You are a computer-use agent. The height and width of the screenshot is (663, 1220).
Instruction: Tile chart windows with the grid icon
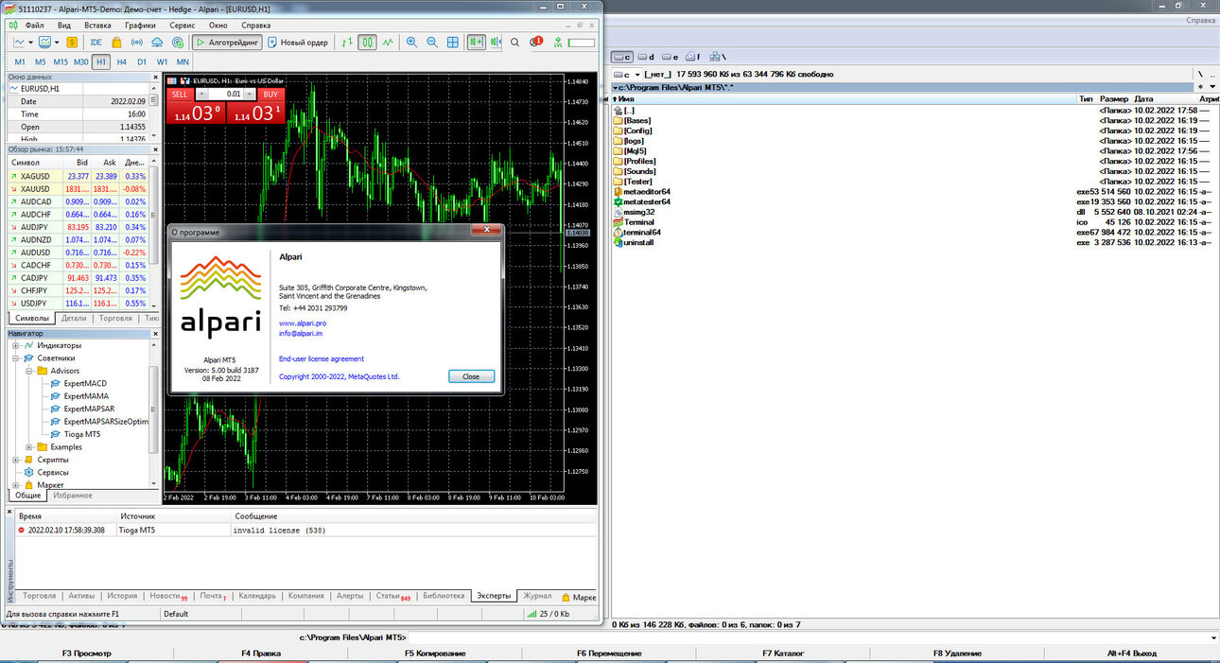[453, 43]
